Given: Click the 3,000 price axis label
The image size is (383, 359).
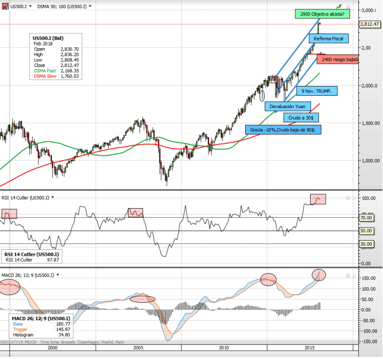Looking at the screenshot, I should [368, 10].
